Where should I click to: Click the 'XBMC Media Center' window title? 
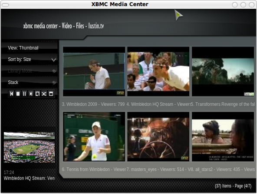tap(120, 4)
